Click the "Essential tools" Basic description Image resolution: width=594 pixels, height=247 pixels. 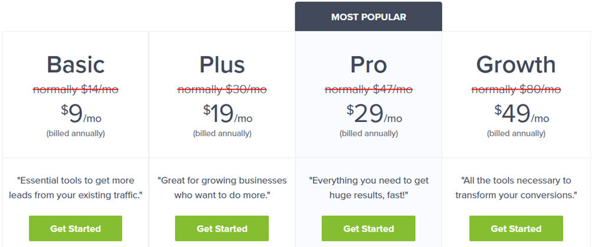pyautogui.click(x=76, y=188)
